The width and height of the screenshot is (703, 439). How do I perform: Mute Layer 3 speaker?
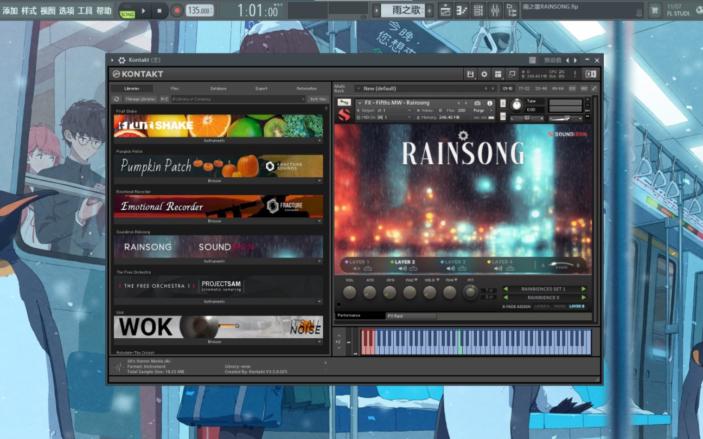click(450, 268)
